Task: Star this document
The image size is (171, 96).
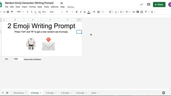Action: point(58,3)
